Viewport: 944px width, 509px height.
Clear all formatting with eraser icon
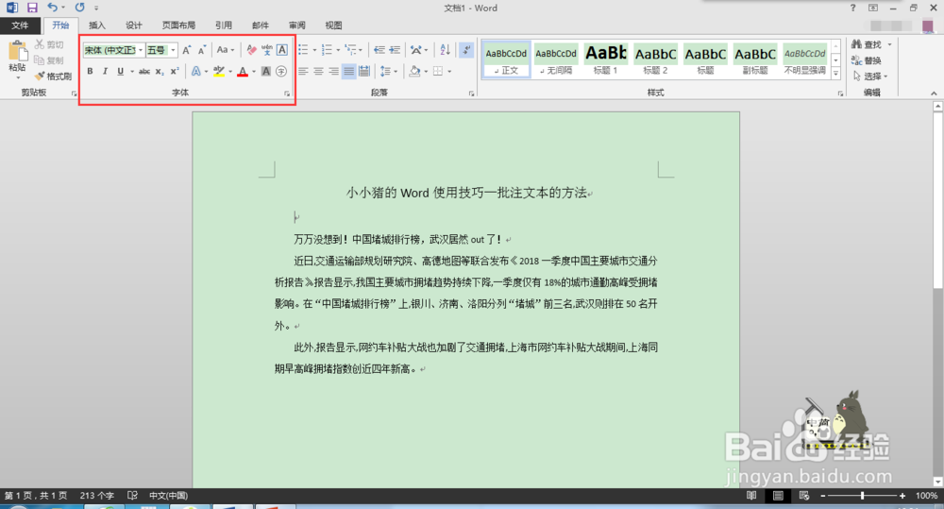(252, 50)
